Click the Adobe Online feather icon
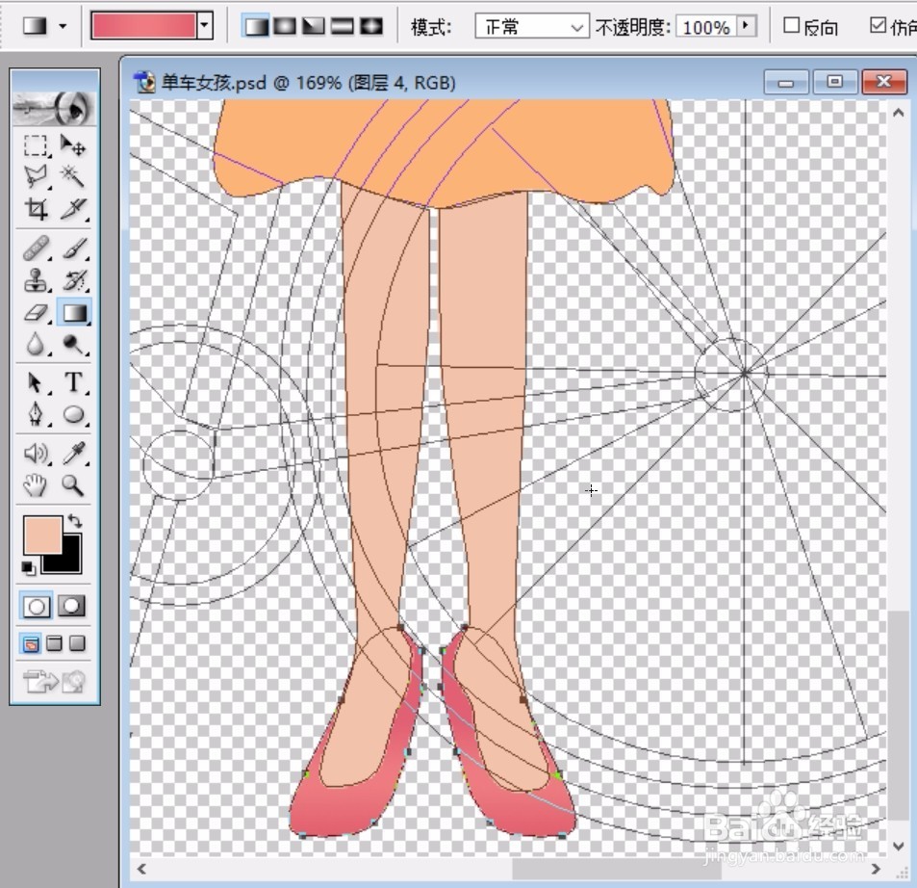Screen dimensions: 917x888 click(54, 108)
